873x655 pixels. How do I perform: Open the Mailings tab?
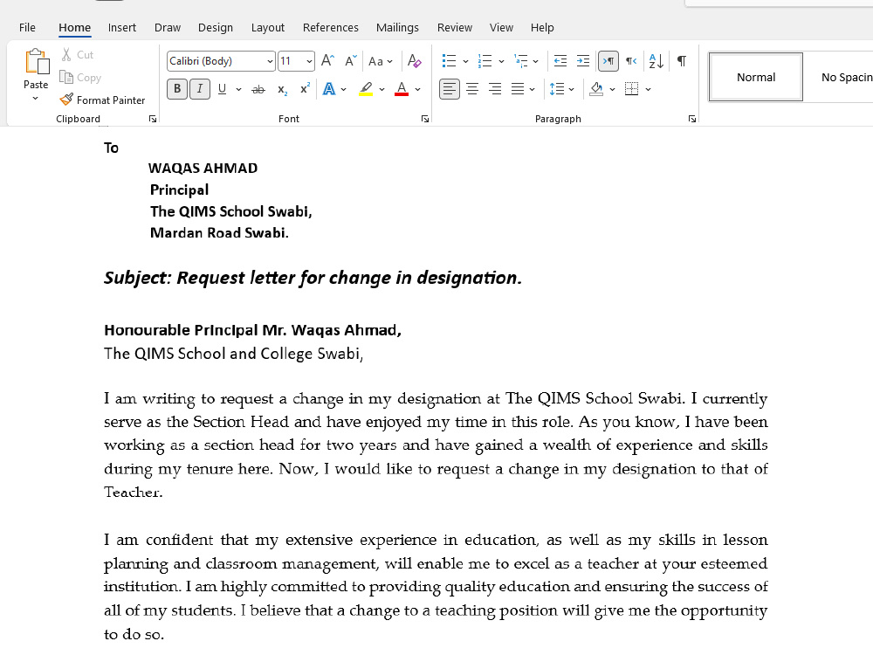pos(397,27)
